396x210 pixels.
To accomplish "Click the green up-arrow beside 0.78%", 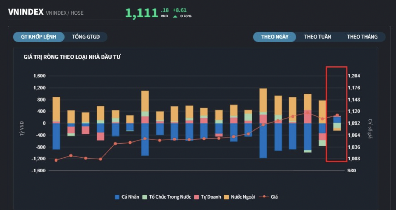I will pos(175,16).
